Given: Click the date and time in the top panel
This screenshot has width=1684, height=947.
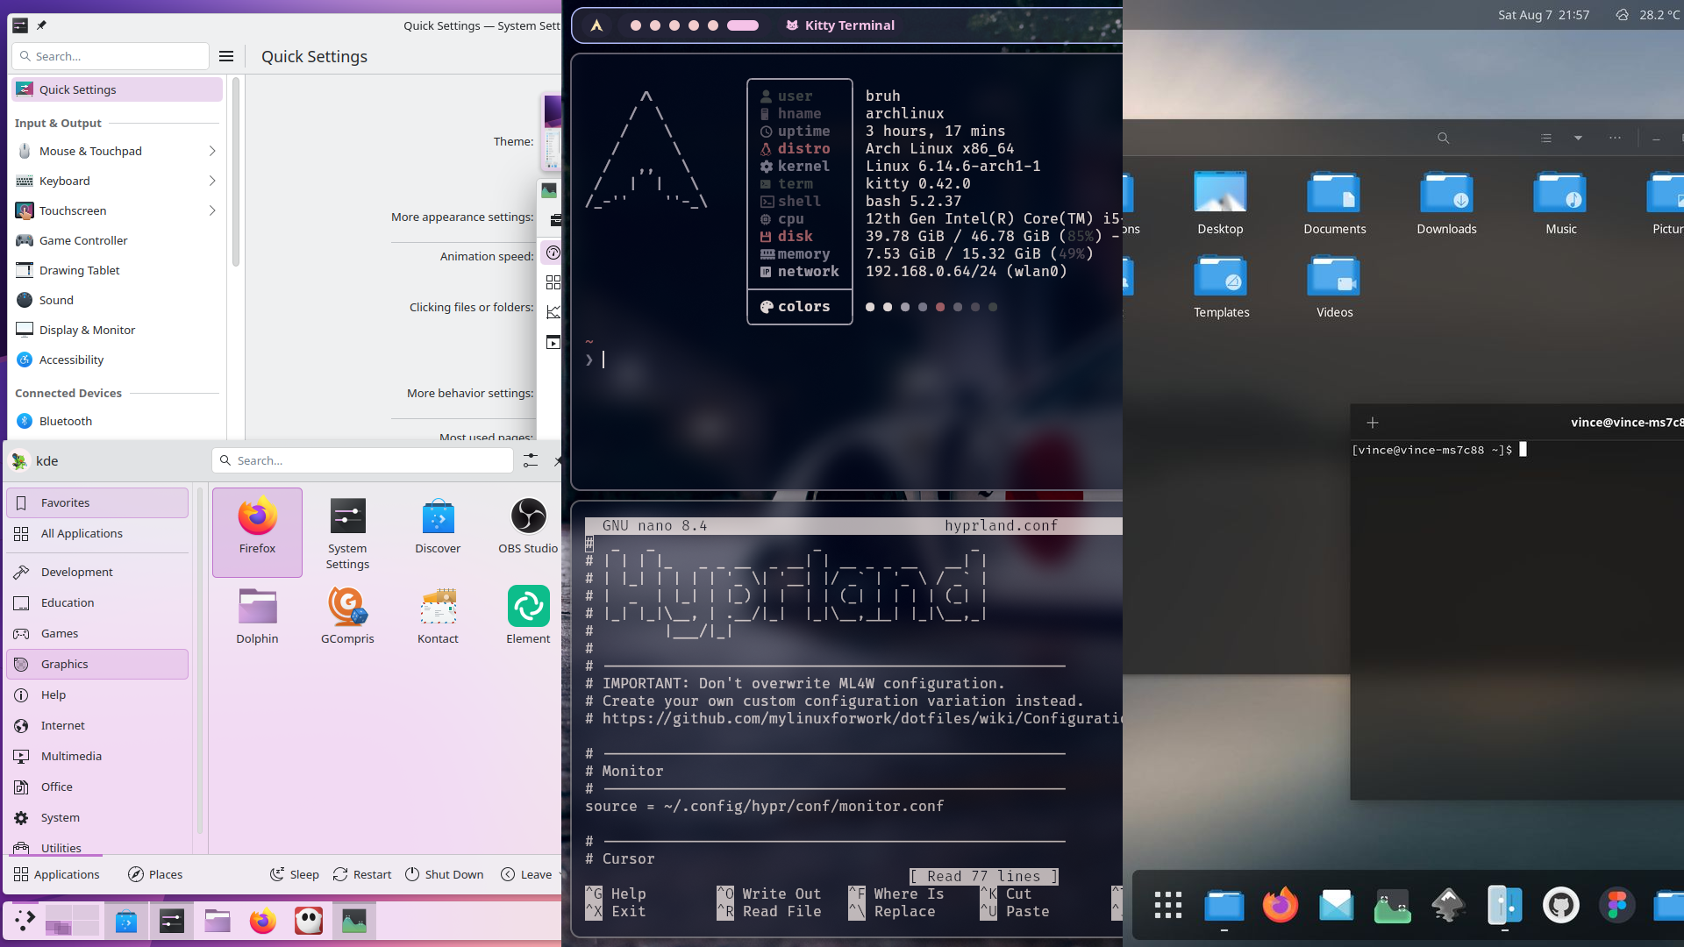Looking at the screenshot, I should tap(1544, 15).
